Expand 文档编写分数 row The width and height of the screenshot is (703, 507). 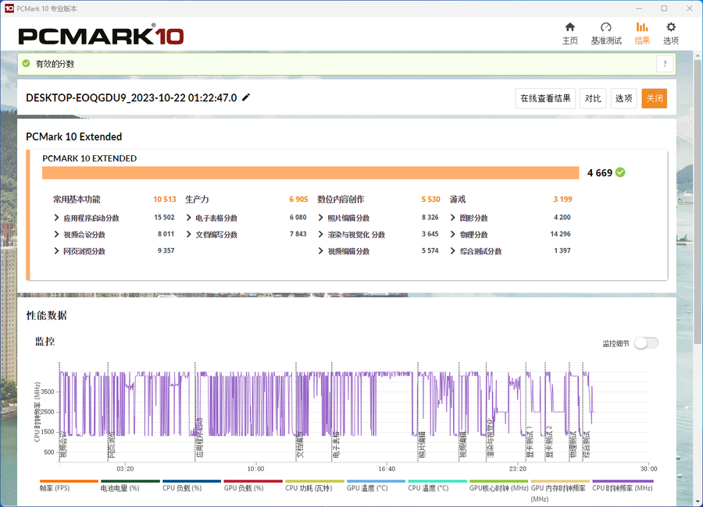pyautogui.click(x=189, y=234)
